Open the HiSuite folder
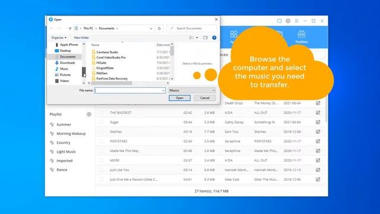380x214 pixels. (x=101, y=62)
